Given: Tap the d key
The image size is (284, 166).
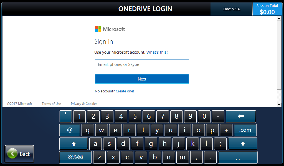Looking at the screenshot, I should tap(123, 144).
